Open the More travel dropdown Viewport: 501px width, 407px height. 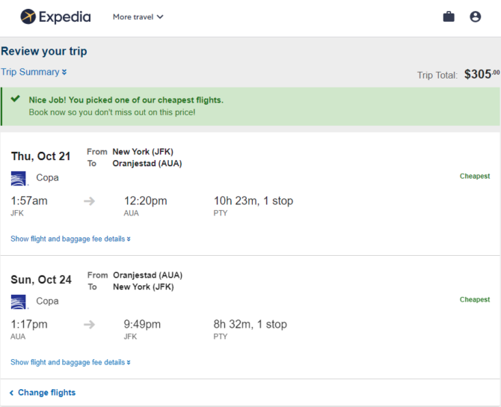pyautogui.click(x=138, y=17)
